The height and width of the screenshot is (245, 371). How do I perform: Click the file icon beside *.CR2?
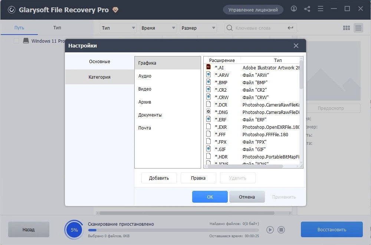click(x=209, y=89)
